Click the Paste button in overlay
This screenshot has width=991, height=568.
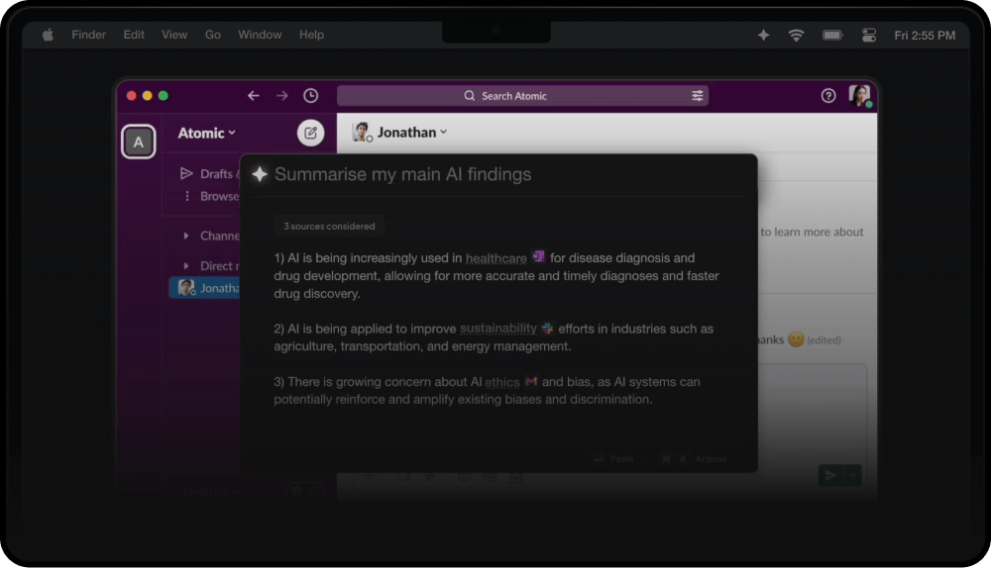pyautogui.click(x=614, y=459)
